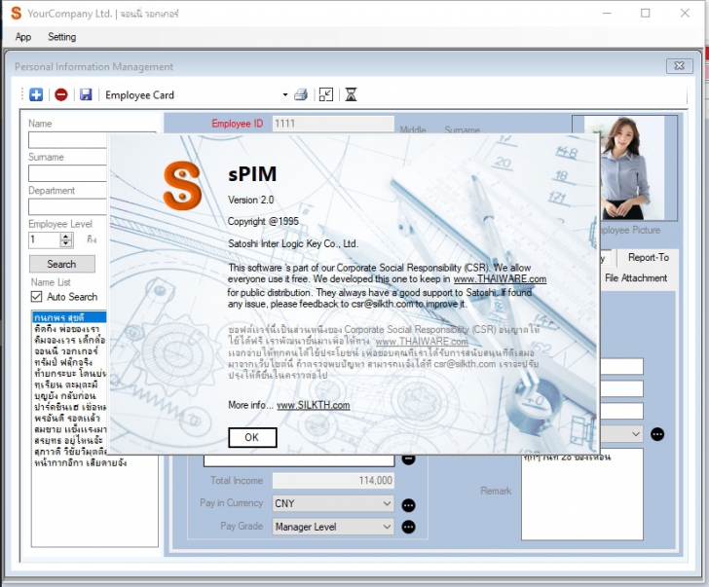
Task: Select คิดถึง พ่อของเรา in name list
Action: pyautogui.click(x=70, y=328)
